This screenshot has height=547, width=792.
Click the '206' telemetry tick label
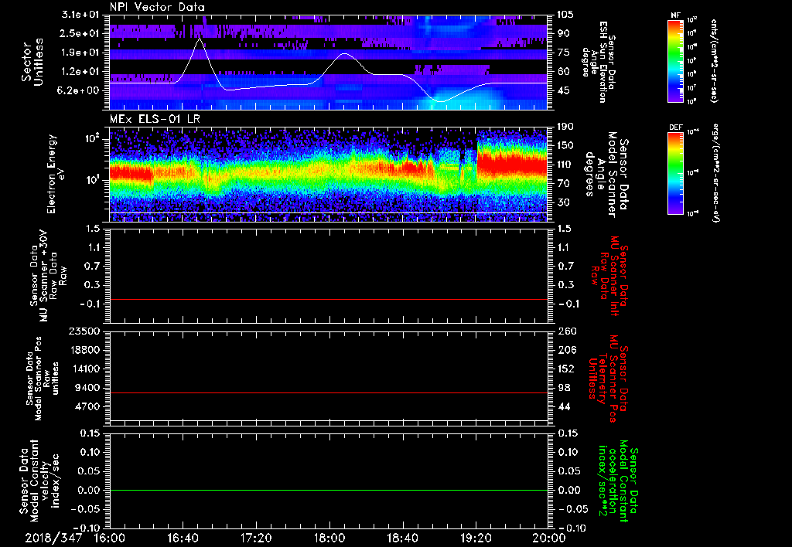click(565, 350)
